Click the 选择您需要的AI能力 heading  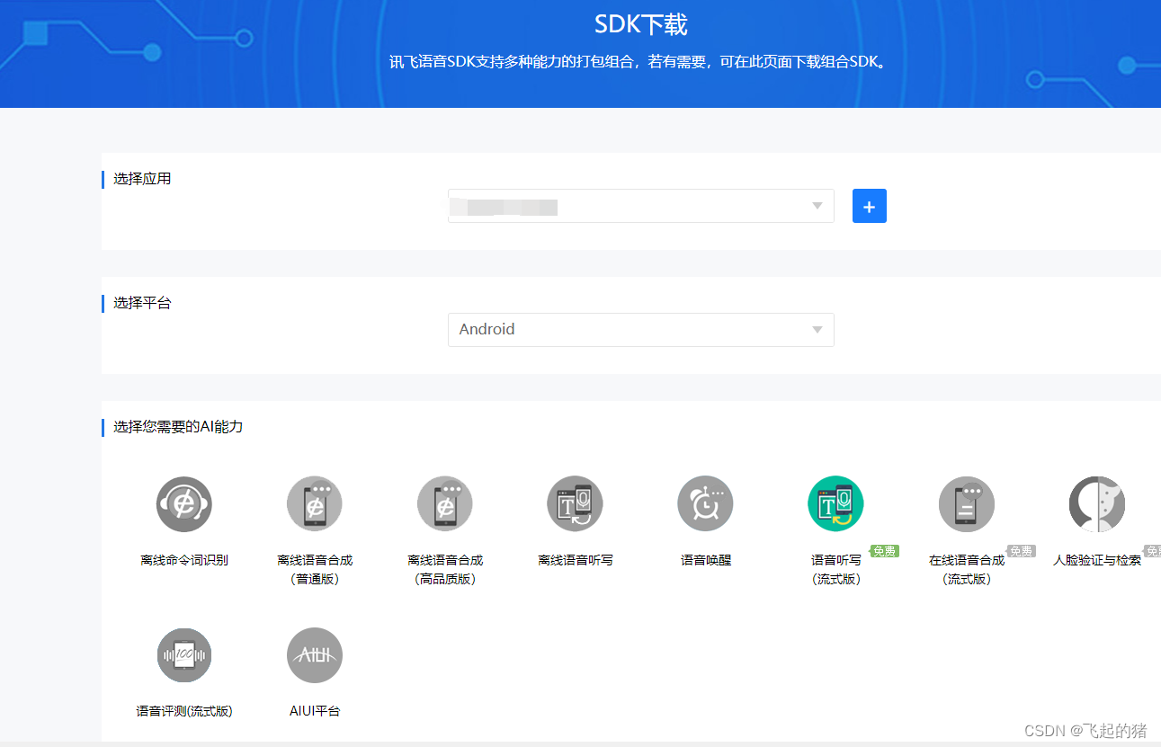click(x=178, y=427)
